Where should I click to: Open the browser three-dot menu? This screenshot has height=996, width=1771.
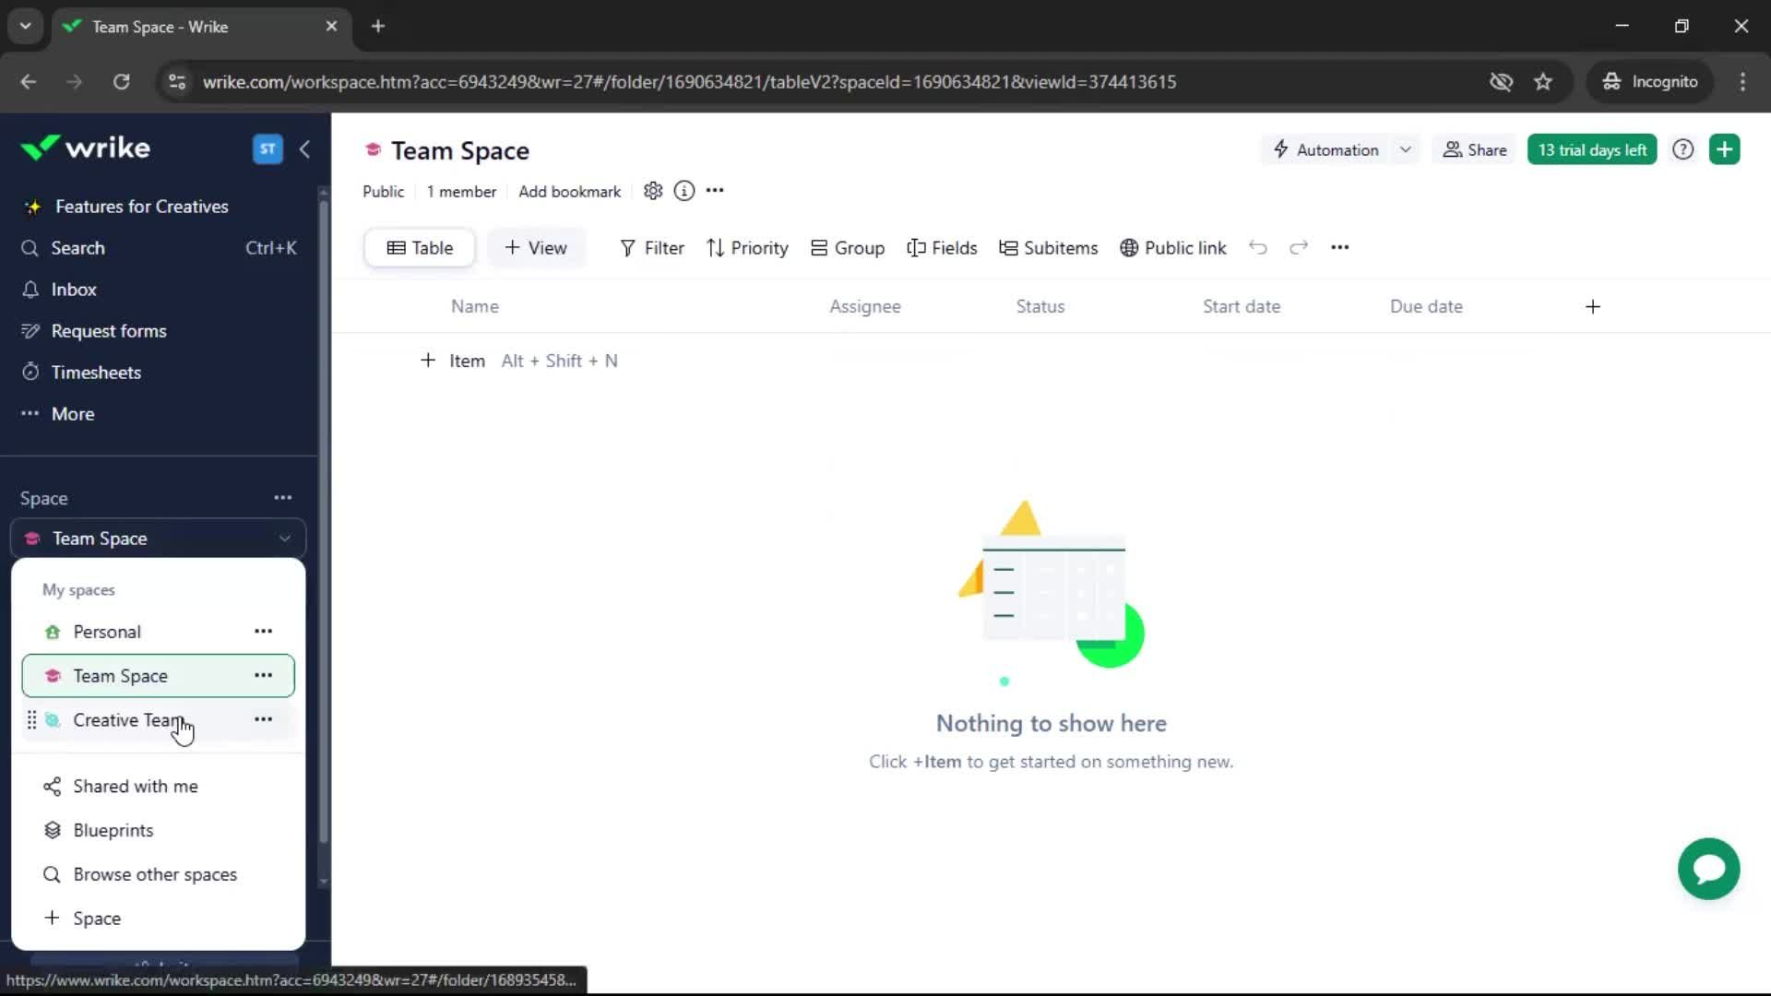pos(1742,82)
